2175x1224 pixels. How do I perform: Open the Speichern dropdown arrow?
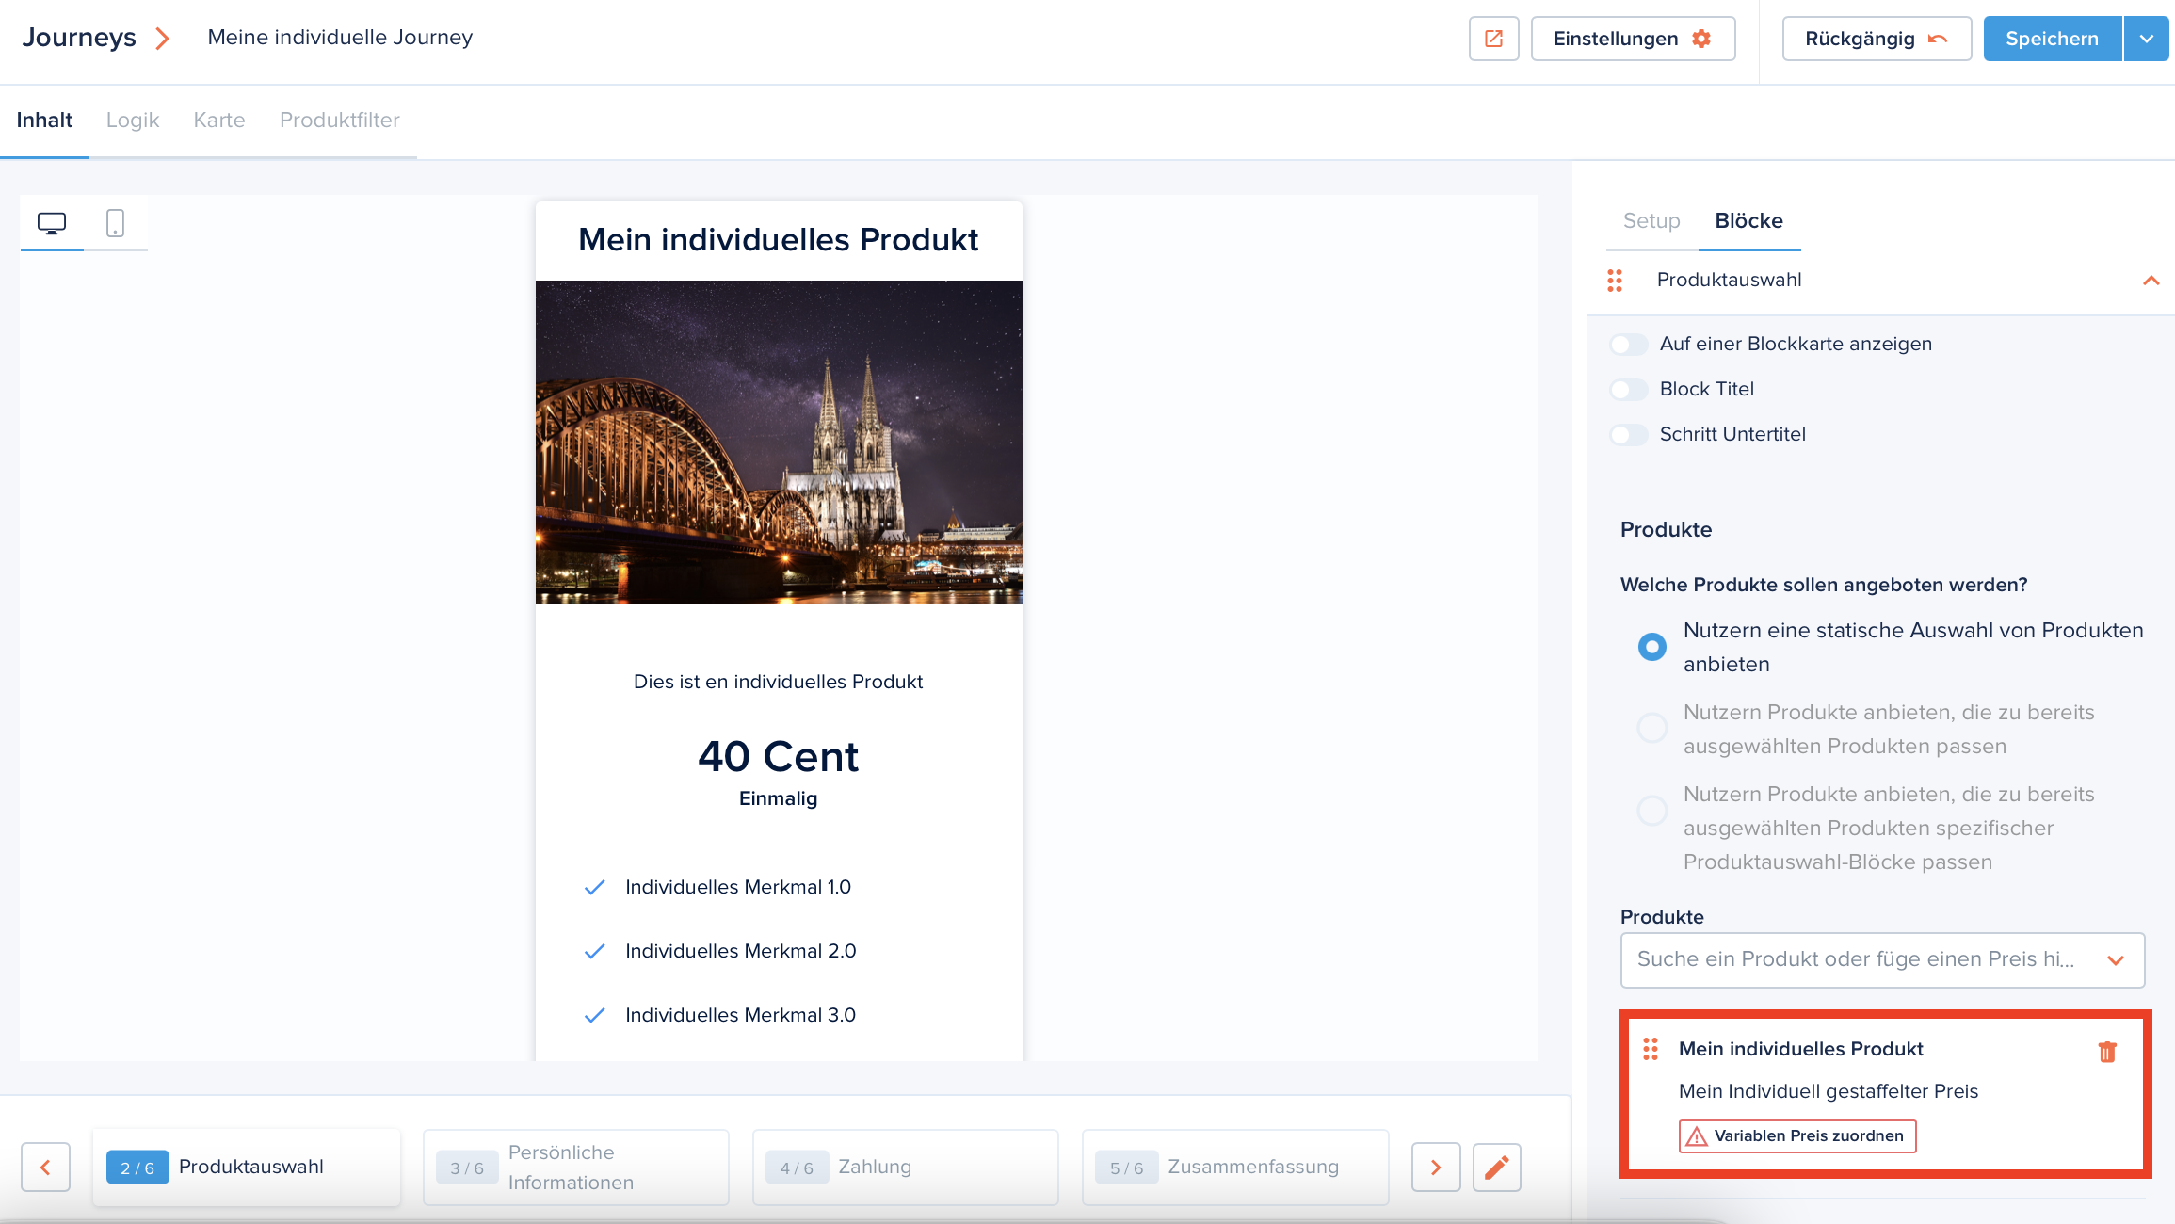2147,39
